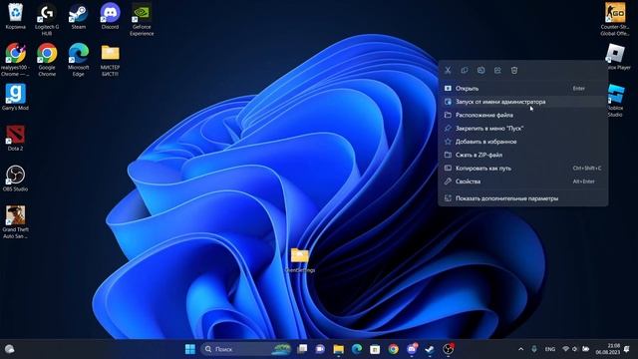
Task: Select Расположение файла menu entry
Action: 522,116
